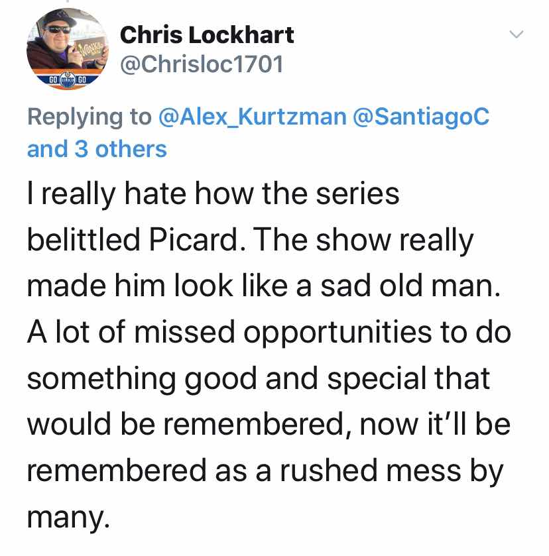Select the word 'Picard' in the tweet
The width and height of the screenshot is (549, 556).
193,240
